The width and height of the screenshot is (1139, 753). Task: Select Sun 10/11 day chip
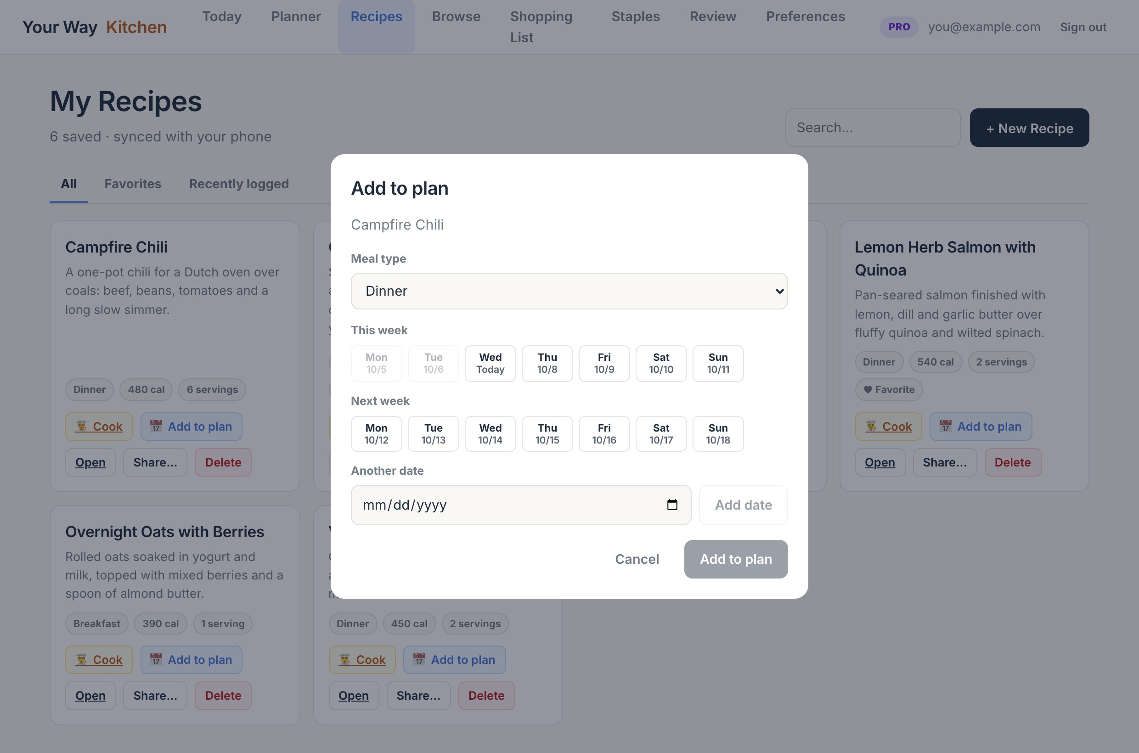(718, 364)
